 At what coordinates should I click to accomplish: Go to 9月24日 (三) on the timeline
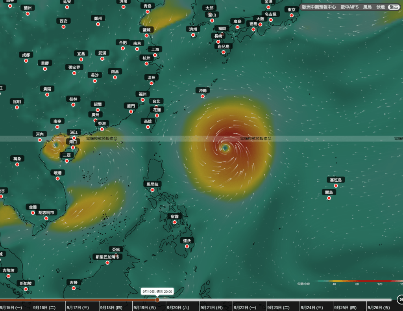coord(312,307)
